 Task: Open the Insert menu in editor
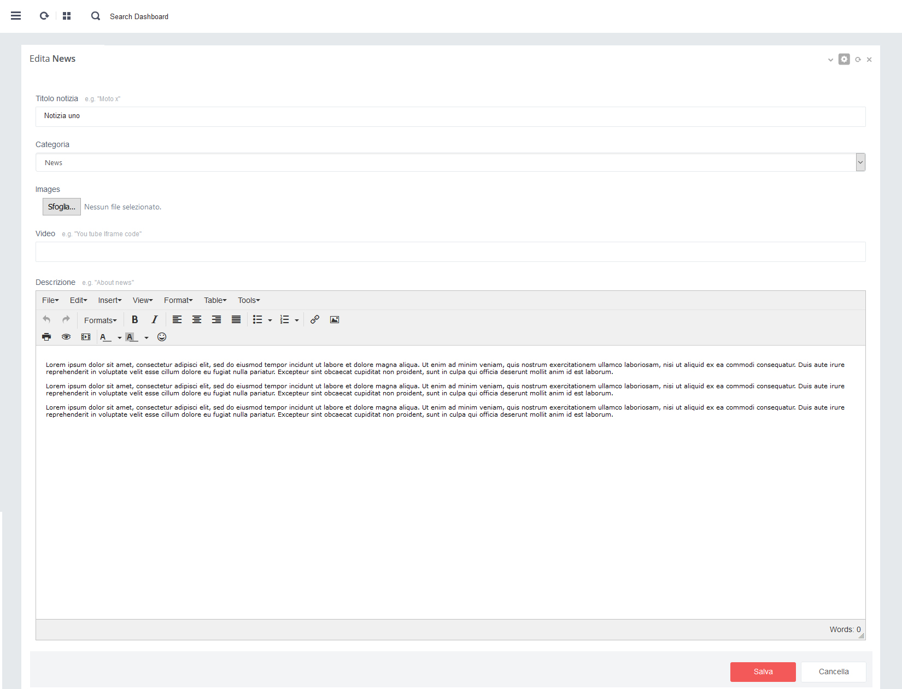click(x=109, y=300)
